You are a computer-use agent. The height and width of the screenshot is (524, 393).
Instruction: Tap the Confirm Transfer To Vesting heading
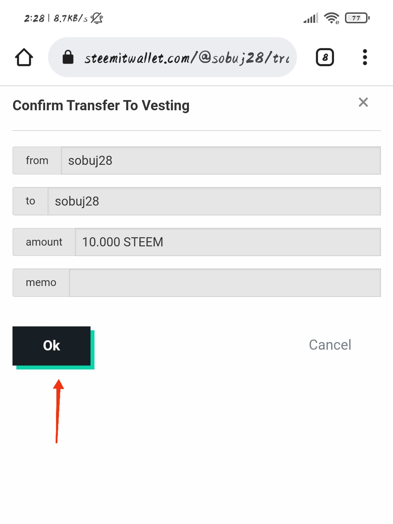(101, 106)
